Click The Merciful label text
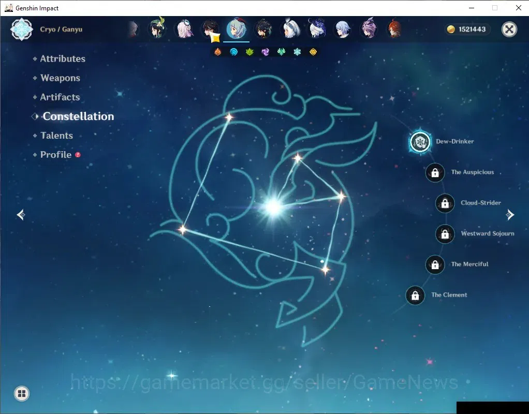The height and width of the screenshot is (414, 529). [469, 264]
